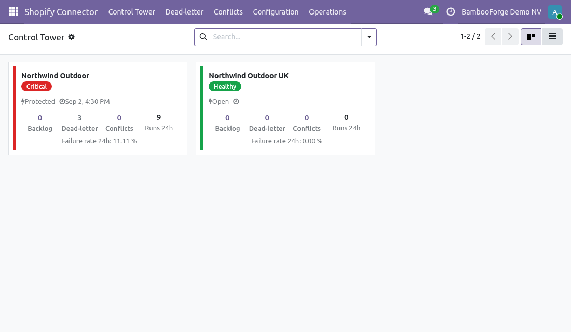The width and height of the screenshot is (571, 332).
Task: Click the bolt icon beside Open
Action: pyautogui.click(x=210, y=102)
